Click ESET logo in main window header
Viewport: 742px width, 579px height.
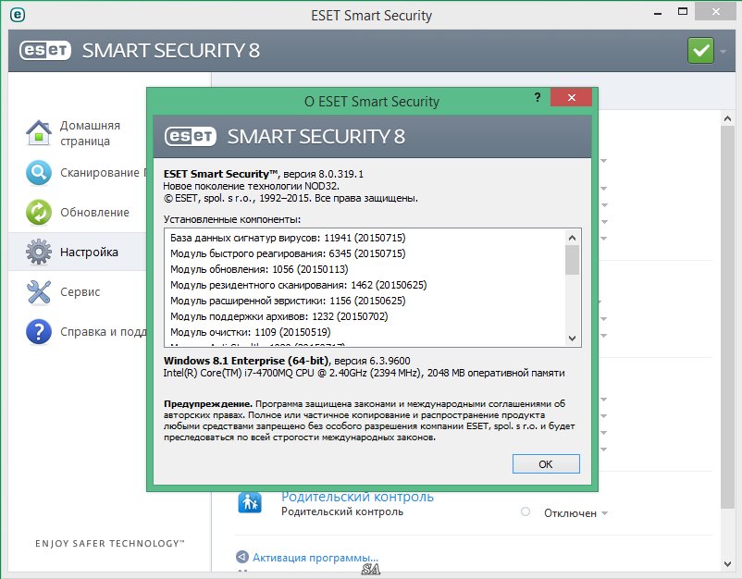[45, 51]
